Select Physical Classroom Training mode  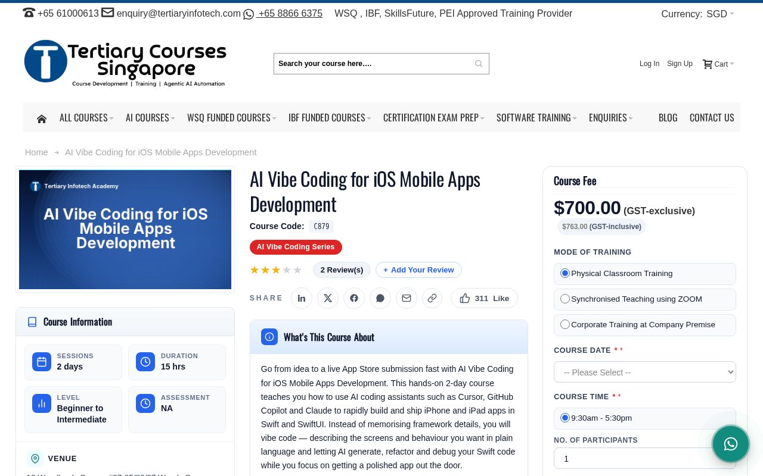(565, 273)
